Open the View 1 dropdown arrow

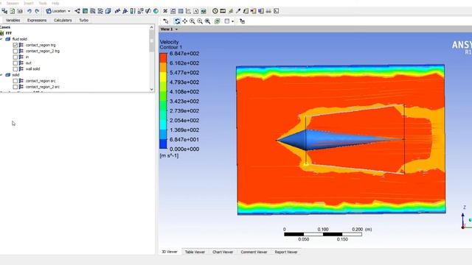point(176,29)
